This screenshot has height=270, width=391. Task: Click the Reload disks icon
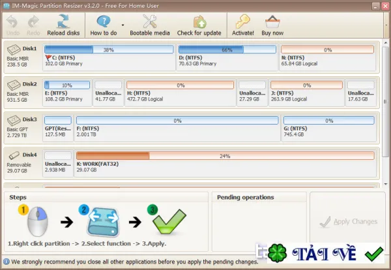pyautogui.click(x=63, y=22)
